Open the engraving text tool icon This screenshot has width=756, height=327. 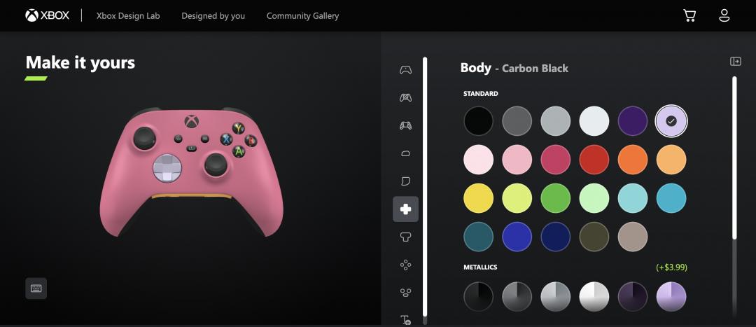coord(405,319)
